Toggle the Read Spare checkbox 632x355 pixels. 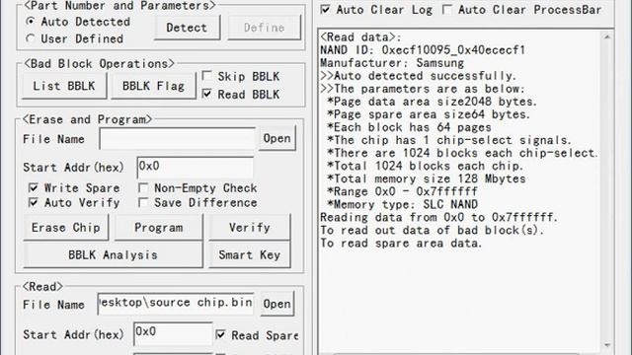point(220,334)
